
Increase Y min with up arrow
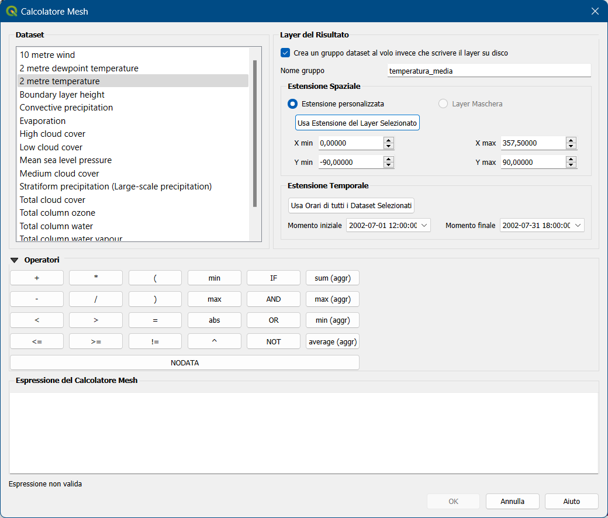tap(389, 160)
